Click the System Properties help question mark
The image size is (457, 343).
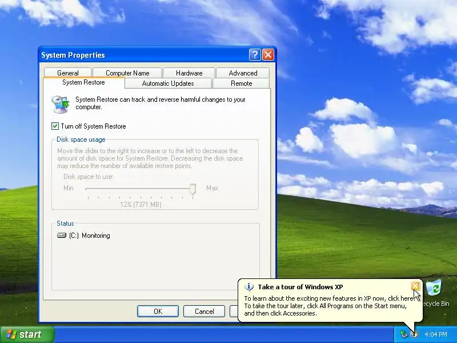point(255,54)
